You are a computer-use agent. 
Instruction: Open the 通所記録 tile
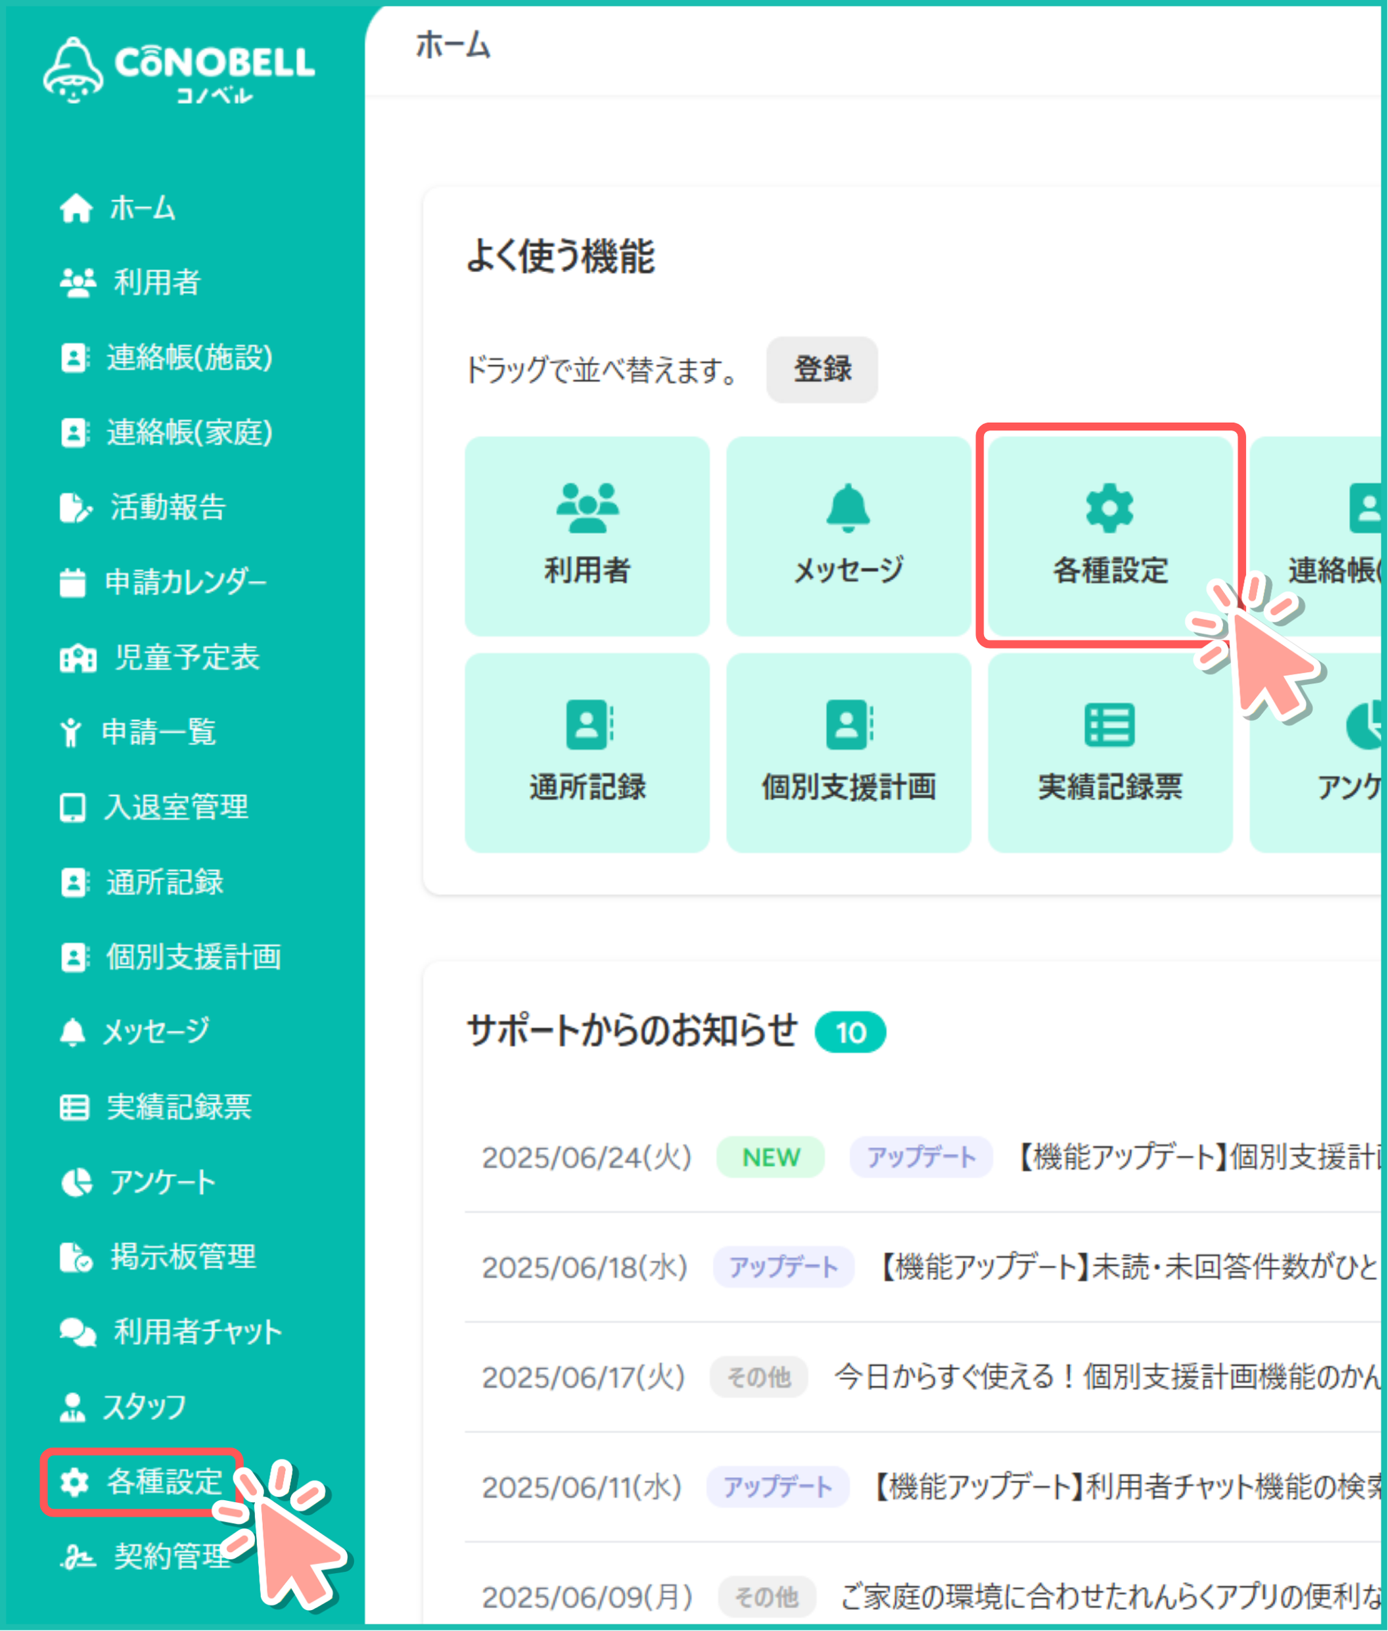(587, 753)
